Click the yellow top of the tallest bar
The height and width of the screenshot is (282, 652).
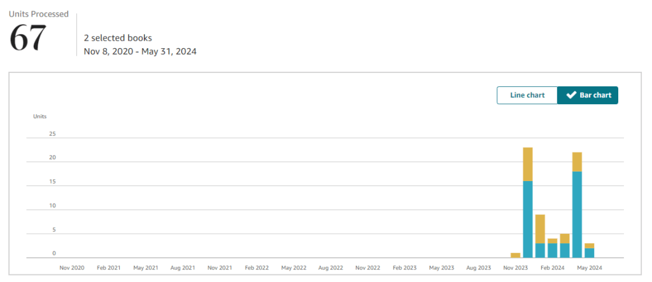coord(528,164)
